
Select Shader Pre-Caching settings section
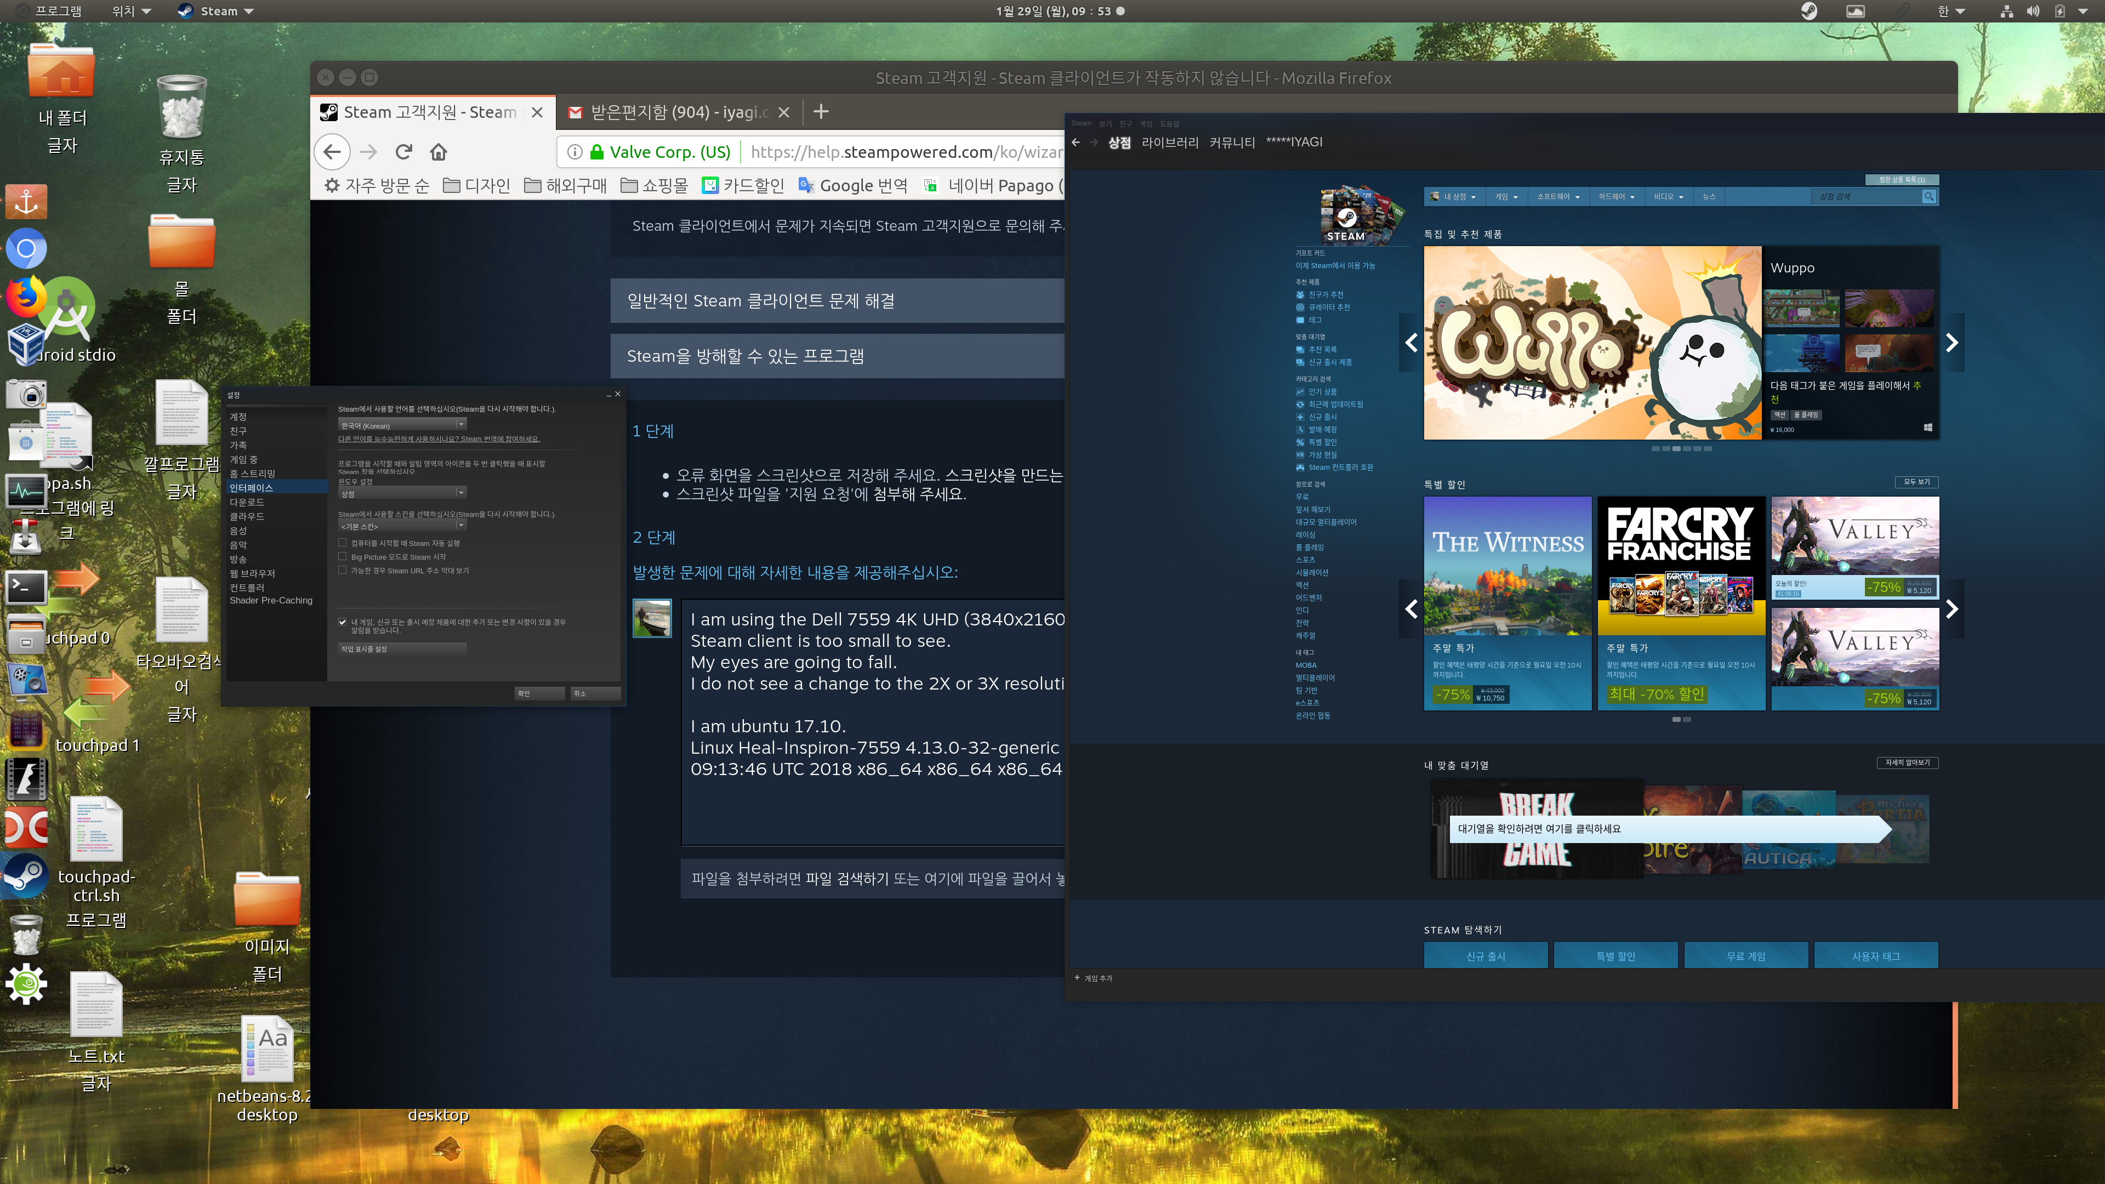[270, 601]
